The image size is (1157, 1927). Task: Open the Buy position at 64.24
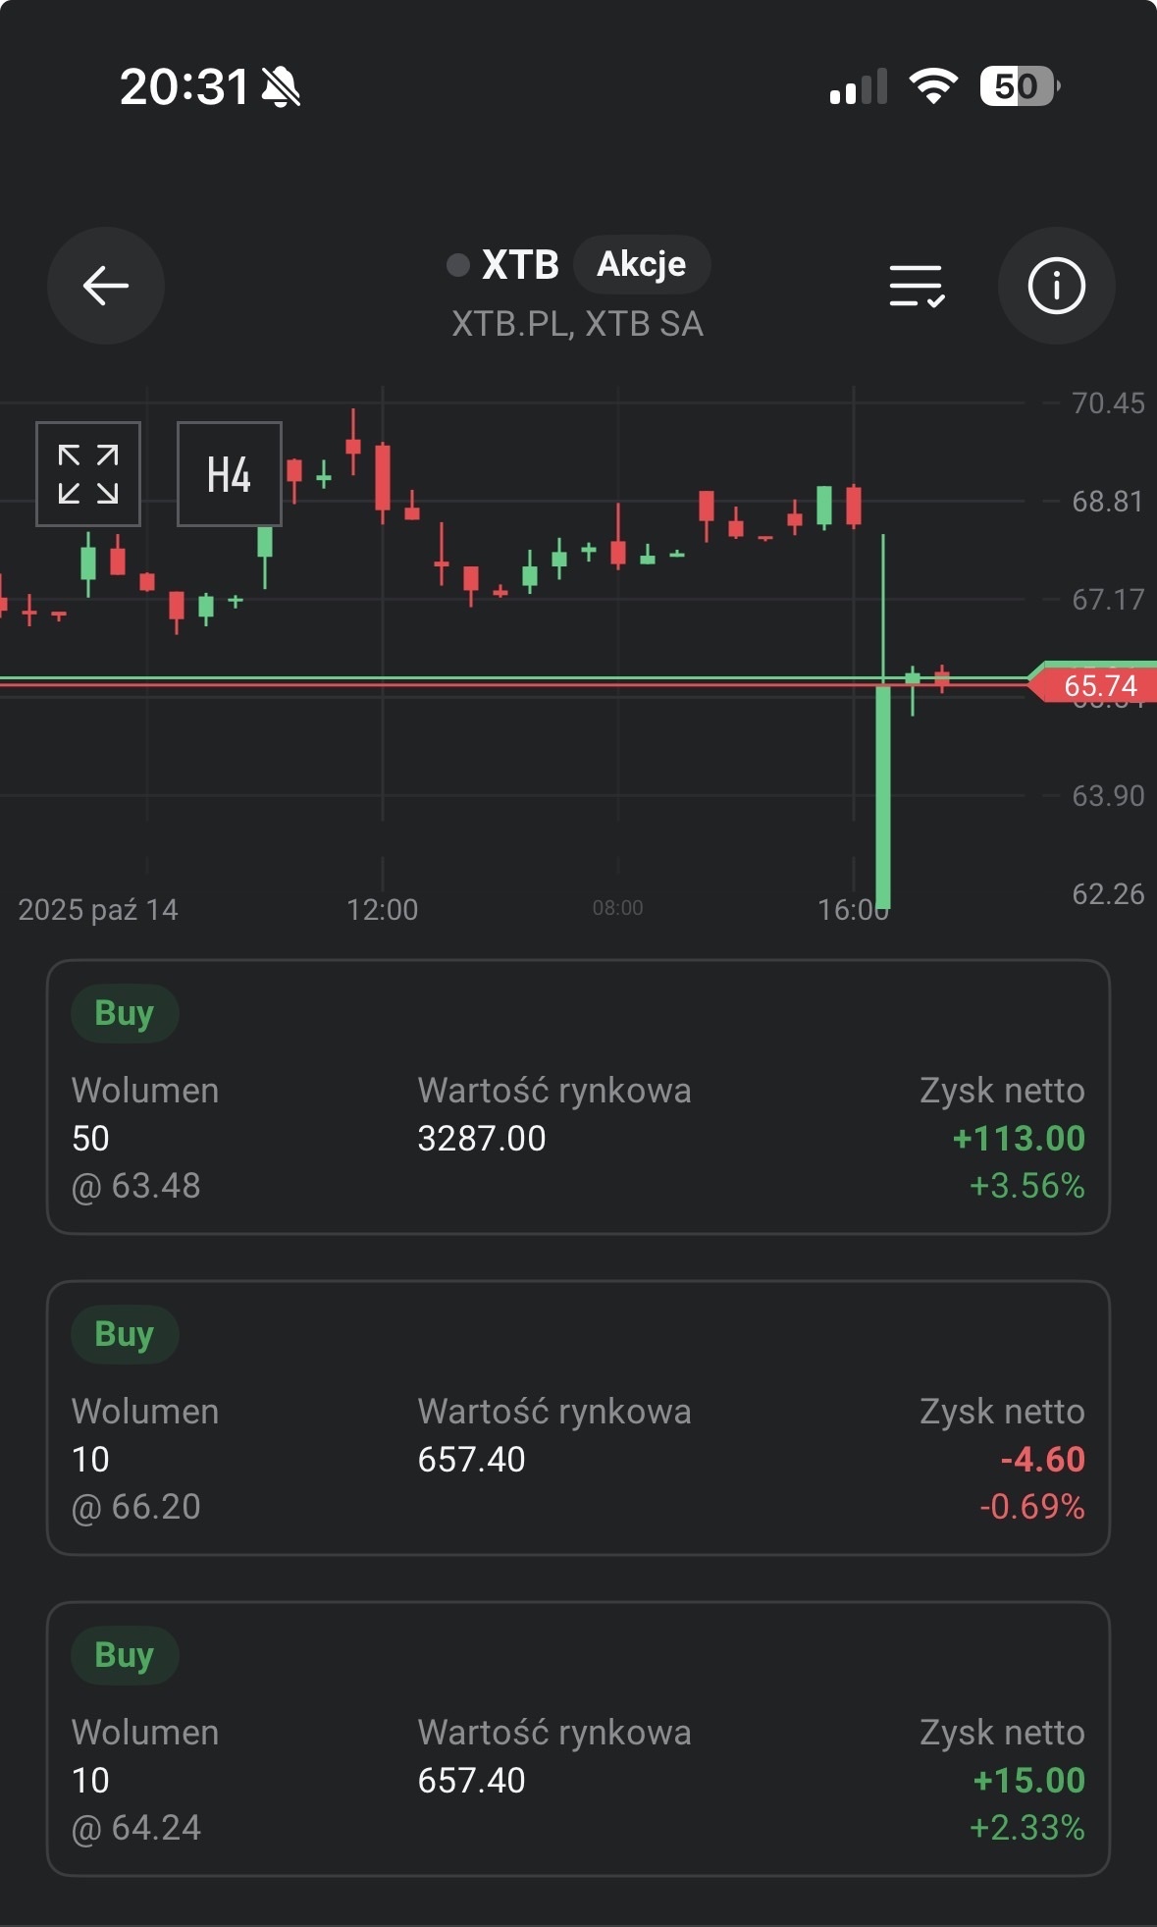[x=578, y=1739]
